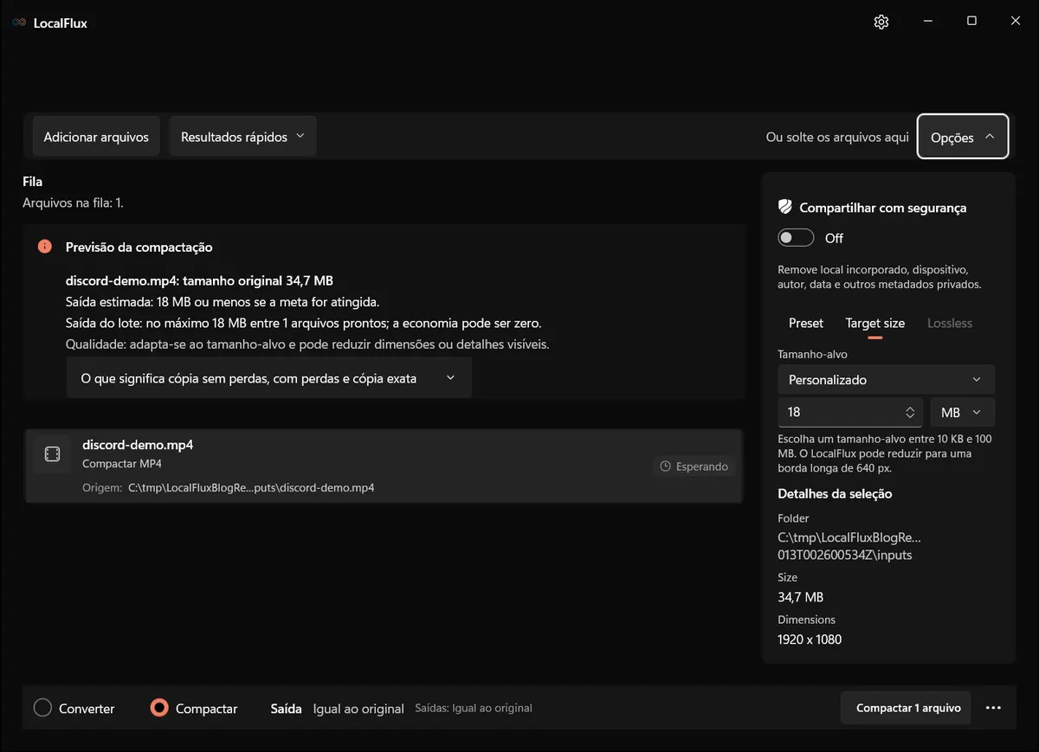Screen dimensions: 1039x752
Task: Open the Personalizado target size dropdown
Action: 887,380
